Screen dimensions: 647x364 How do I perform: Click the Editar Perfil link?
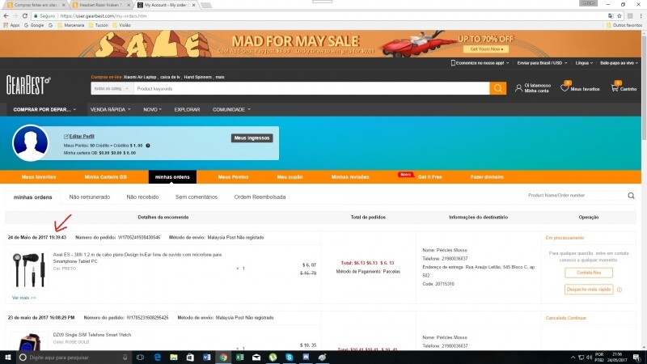click(82, 137)
